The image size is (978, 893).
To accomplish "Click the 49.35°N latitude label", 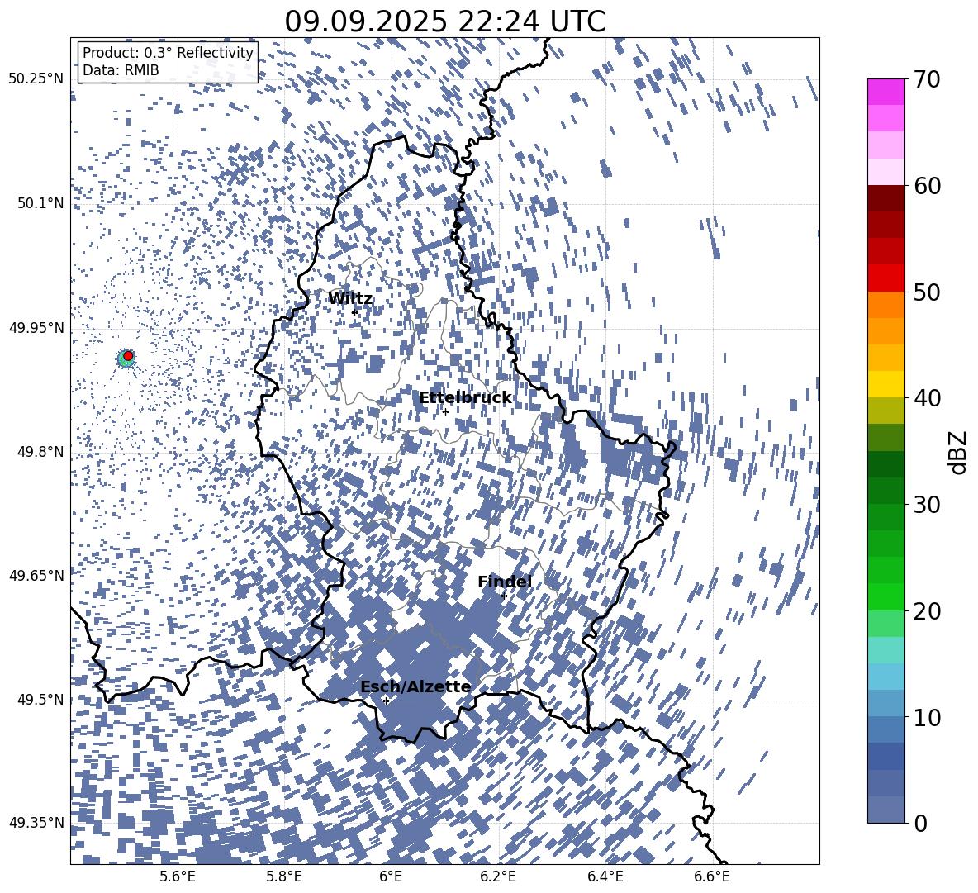I will coord(36,823).
